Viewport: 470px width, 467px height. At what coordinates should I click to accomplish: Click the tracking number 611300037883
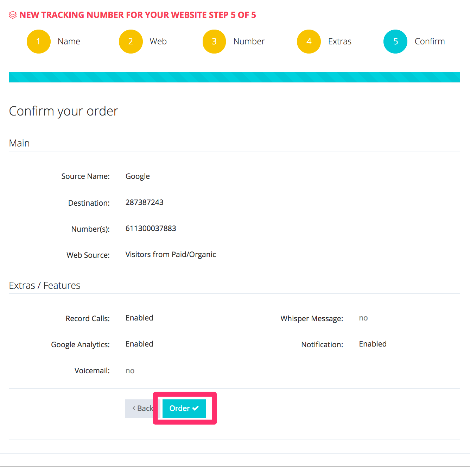151,229
